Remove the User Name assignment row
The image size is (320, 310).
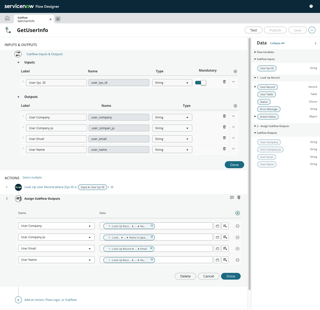coord(237,260)
